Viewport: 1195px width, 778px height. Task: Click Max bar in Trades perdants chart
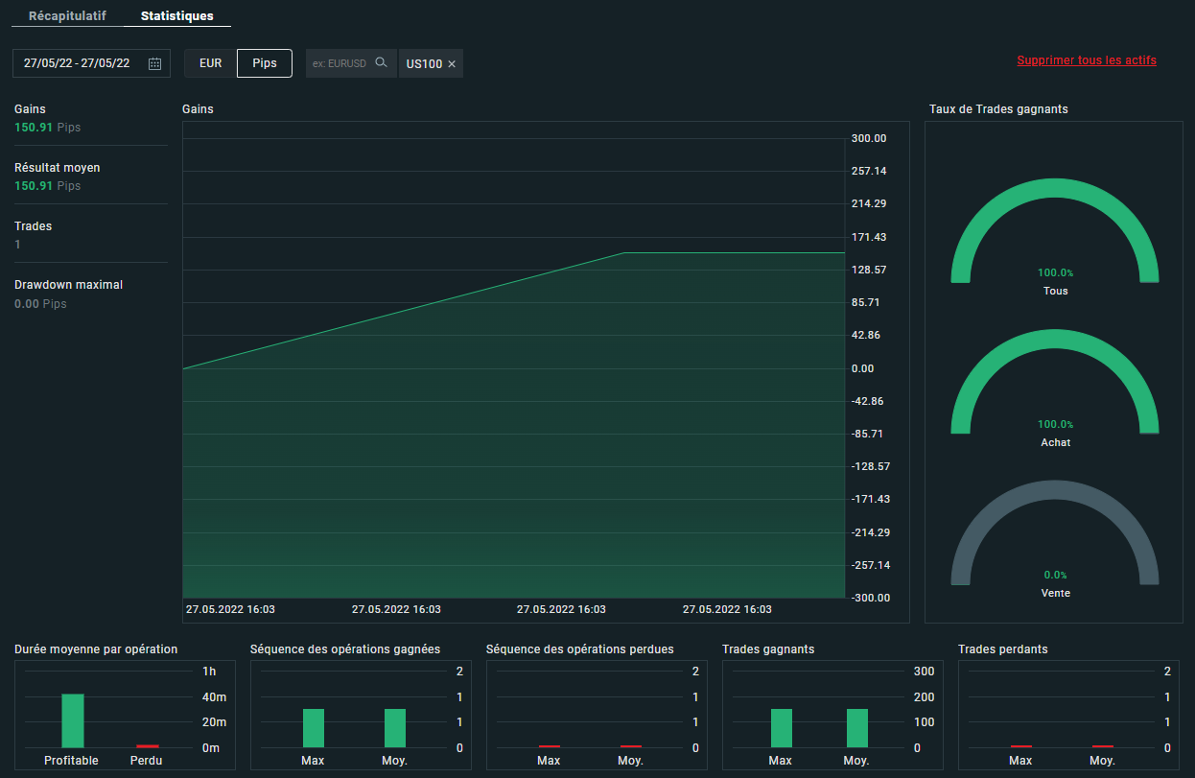[x=1020, y=745]
